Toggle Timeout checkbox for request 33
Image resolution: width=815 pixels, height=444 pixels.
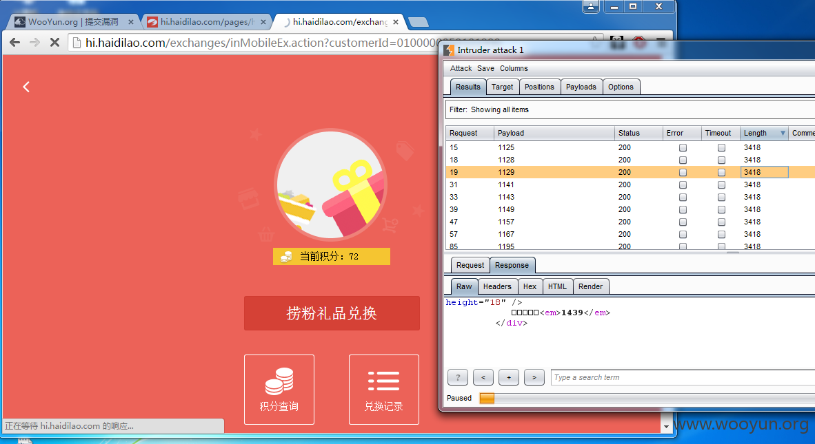(721, 198)
